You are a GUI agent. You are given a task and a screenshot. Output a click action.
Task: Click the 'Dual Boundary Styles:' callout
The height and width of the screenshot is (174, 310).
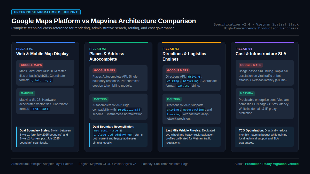coord(45,137)
